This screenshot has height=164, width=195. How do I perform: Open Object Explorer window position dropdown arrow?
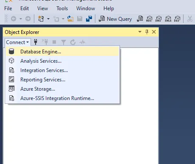[x=140, y=32]
